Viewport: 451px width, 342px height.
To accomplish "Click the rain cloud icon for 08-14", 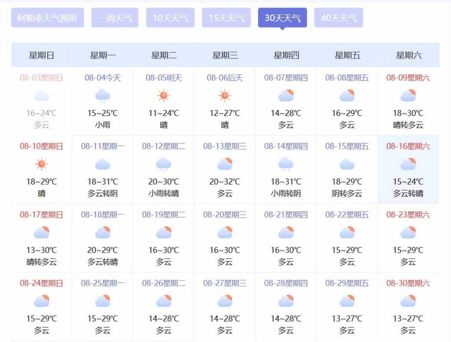I will tap(286, 164).
